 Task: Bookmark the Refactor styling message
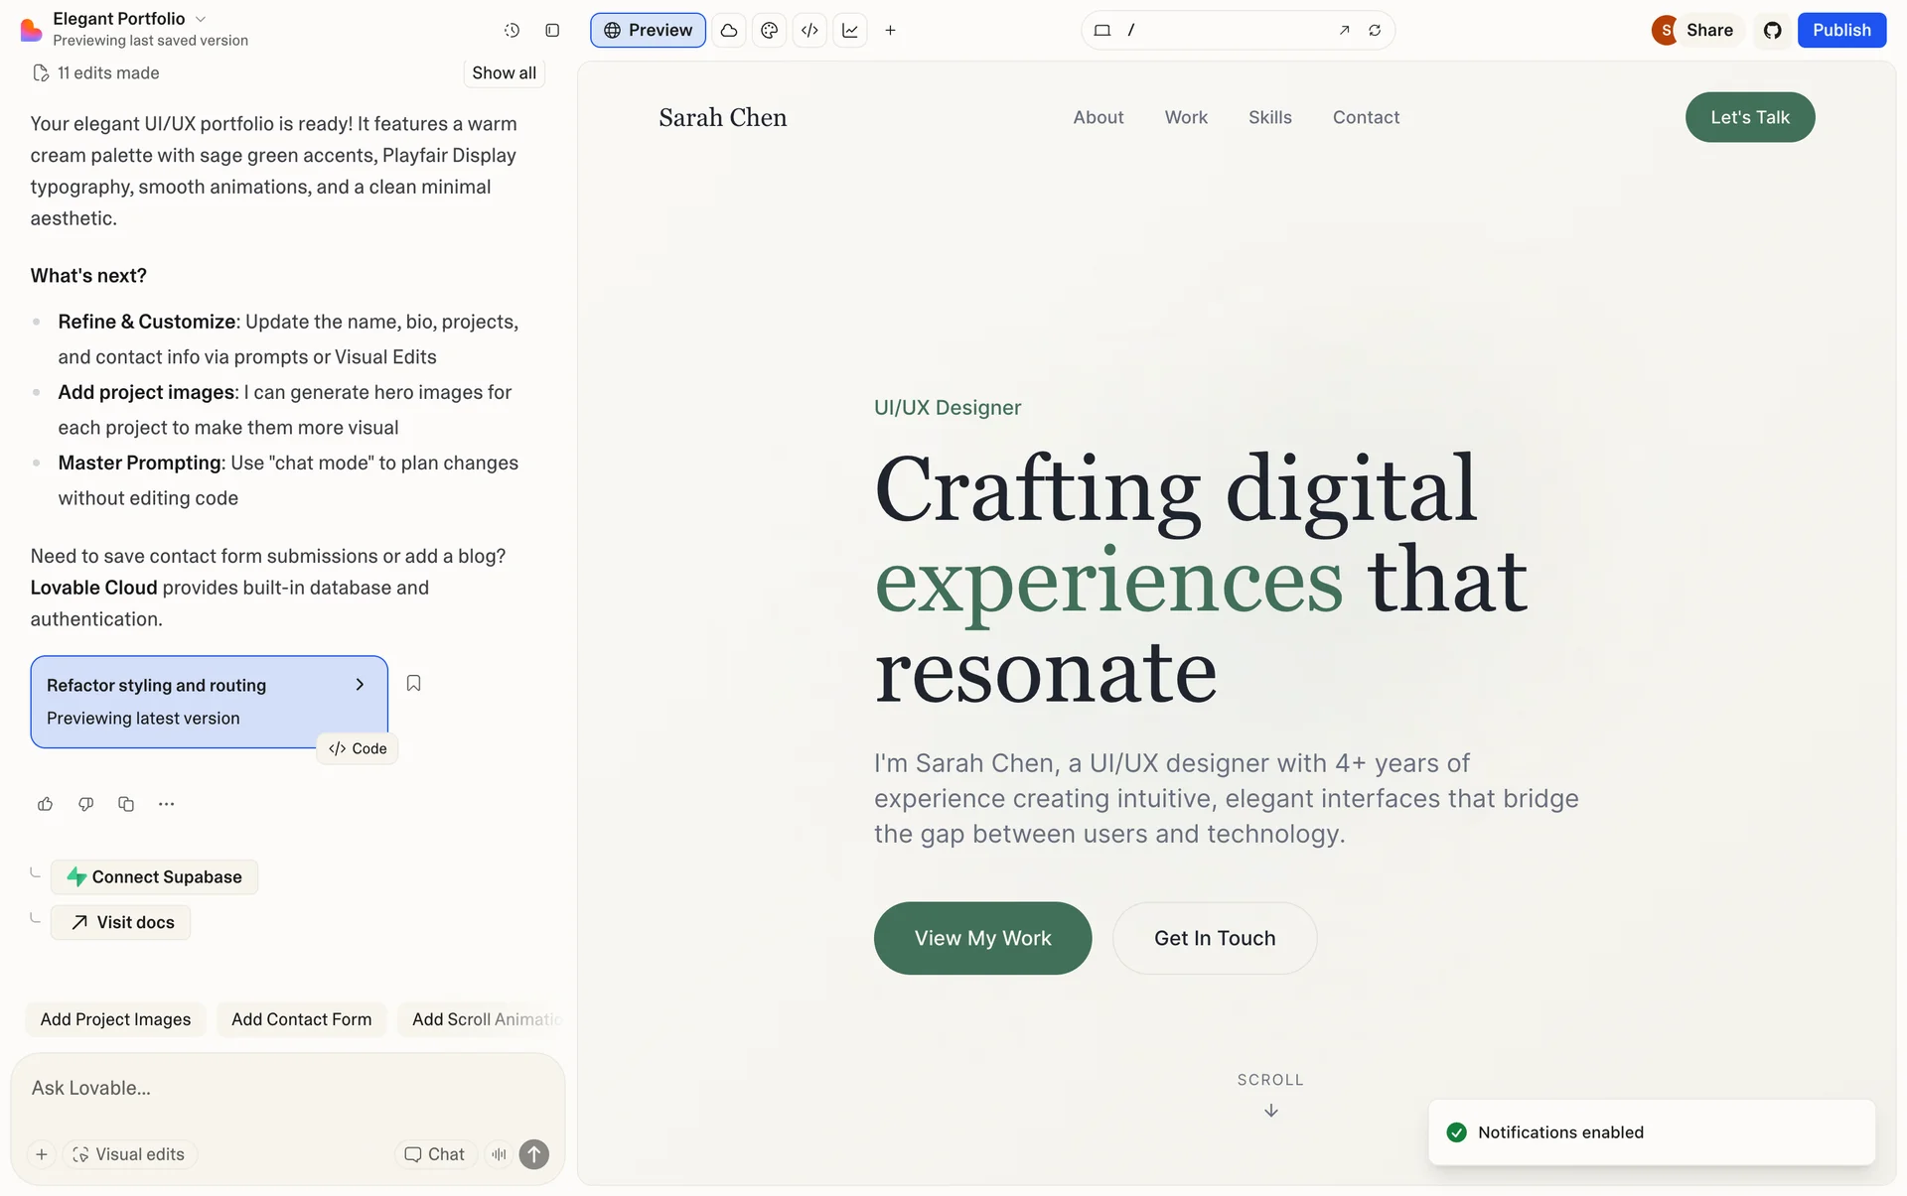(x=414, y=683)
